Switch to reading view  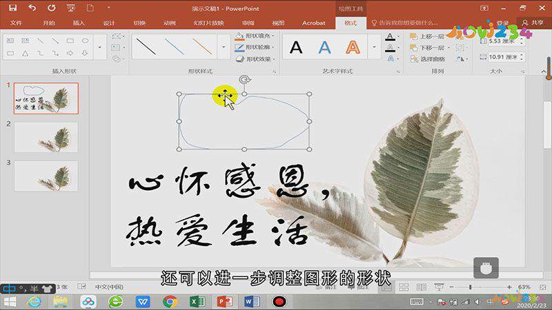422,287
